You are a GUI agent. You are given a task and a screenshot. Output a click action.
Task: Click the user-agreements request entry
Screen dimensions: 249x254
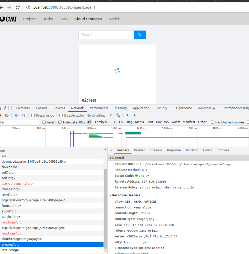point(18,183)
